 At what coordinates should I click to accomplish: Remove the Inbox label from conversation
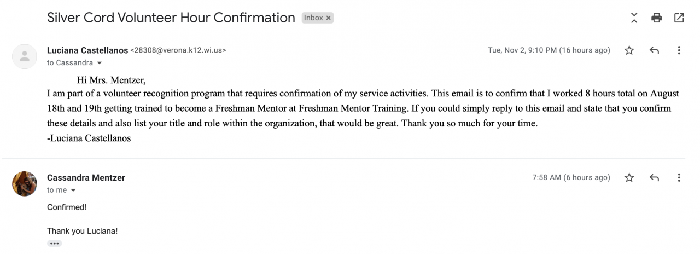coord(329,18)
